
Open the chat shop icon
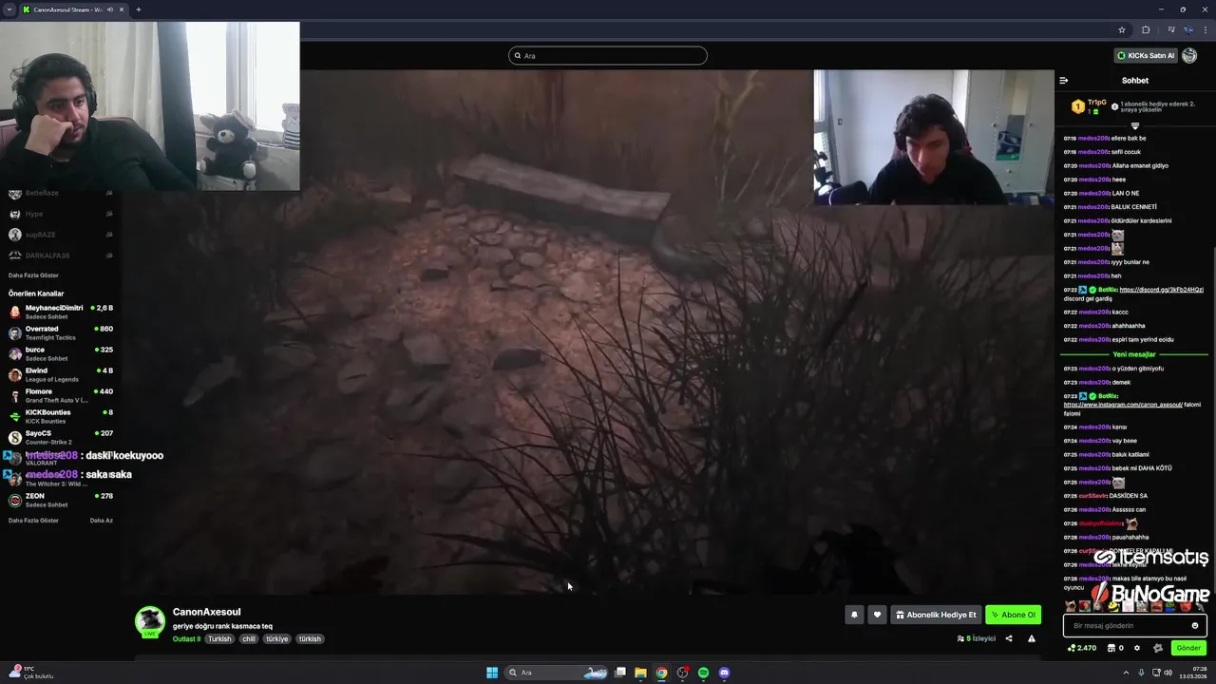click(x=1115, y=648)
